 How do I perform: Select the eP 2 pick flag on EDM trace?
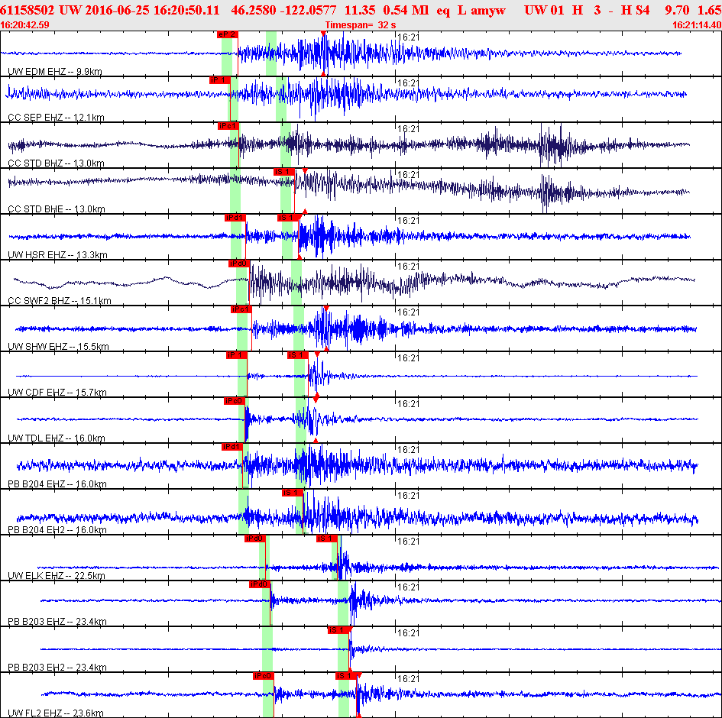tap(228, 34)
